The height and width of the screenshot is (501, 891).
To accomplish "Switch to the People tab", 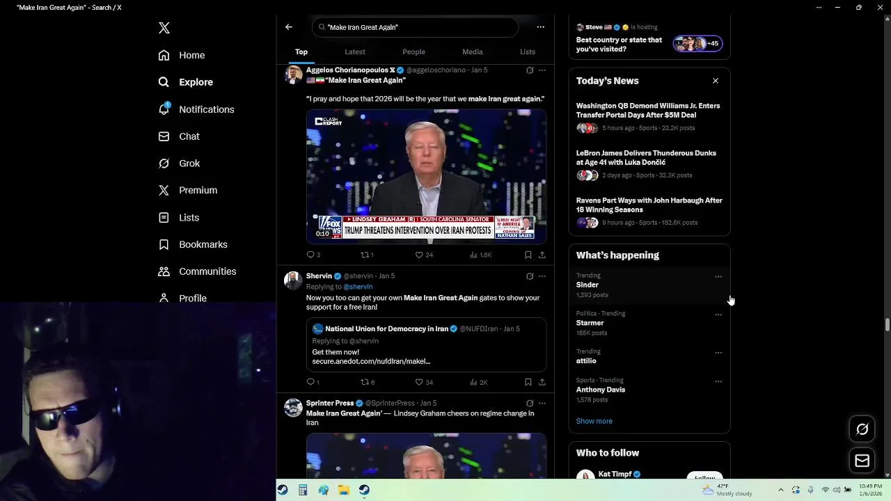I will [413, 51].
